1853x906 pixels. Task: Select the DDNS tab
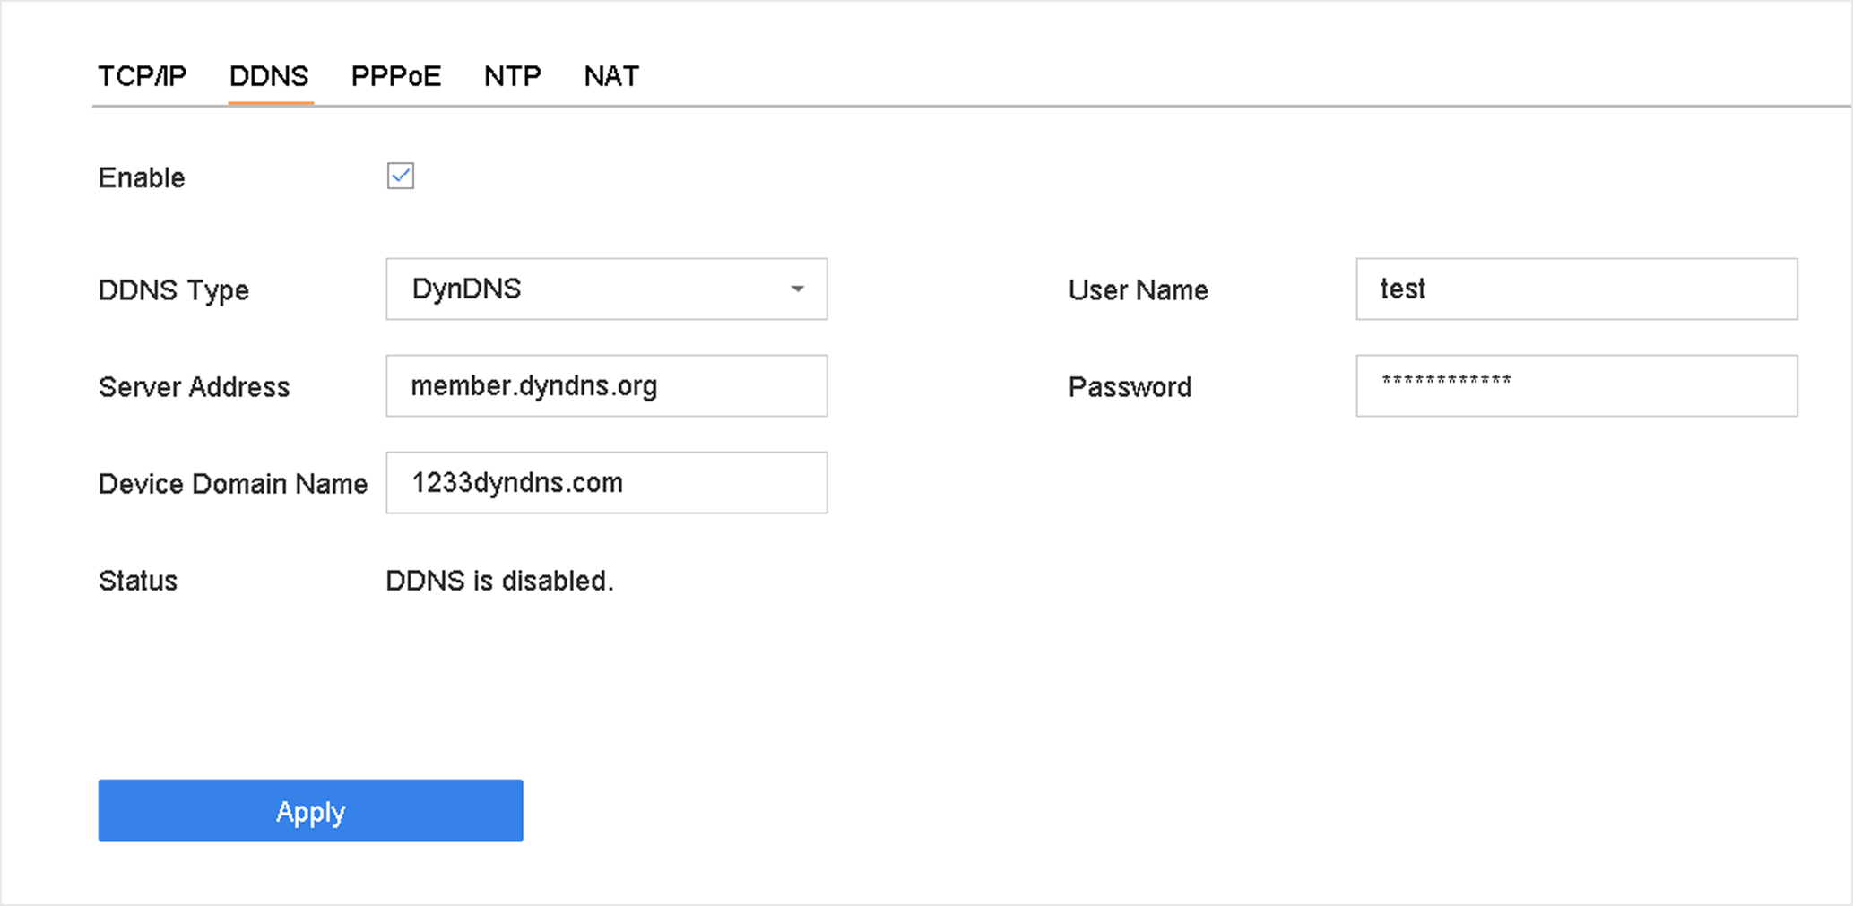[269, 76]
